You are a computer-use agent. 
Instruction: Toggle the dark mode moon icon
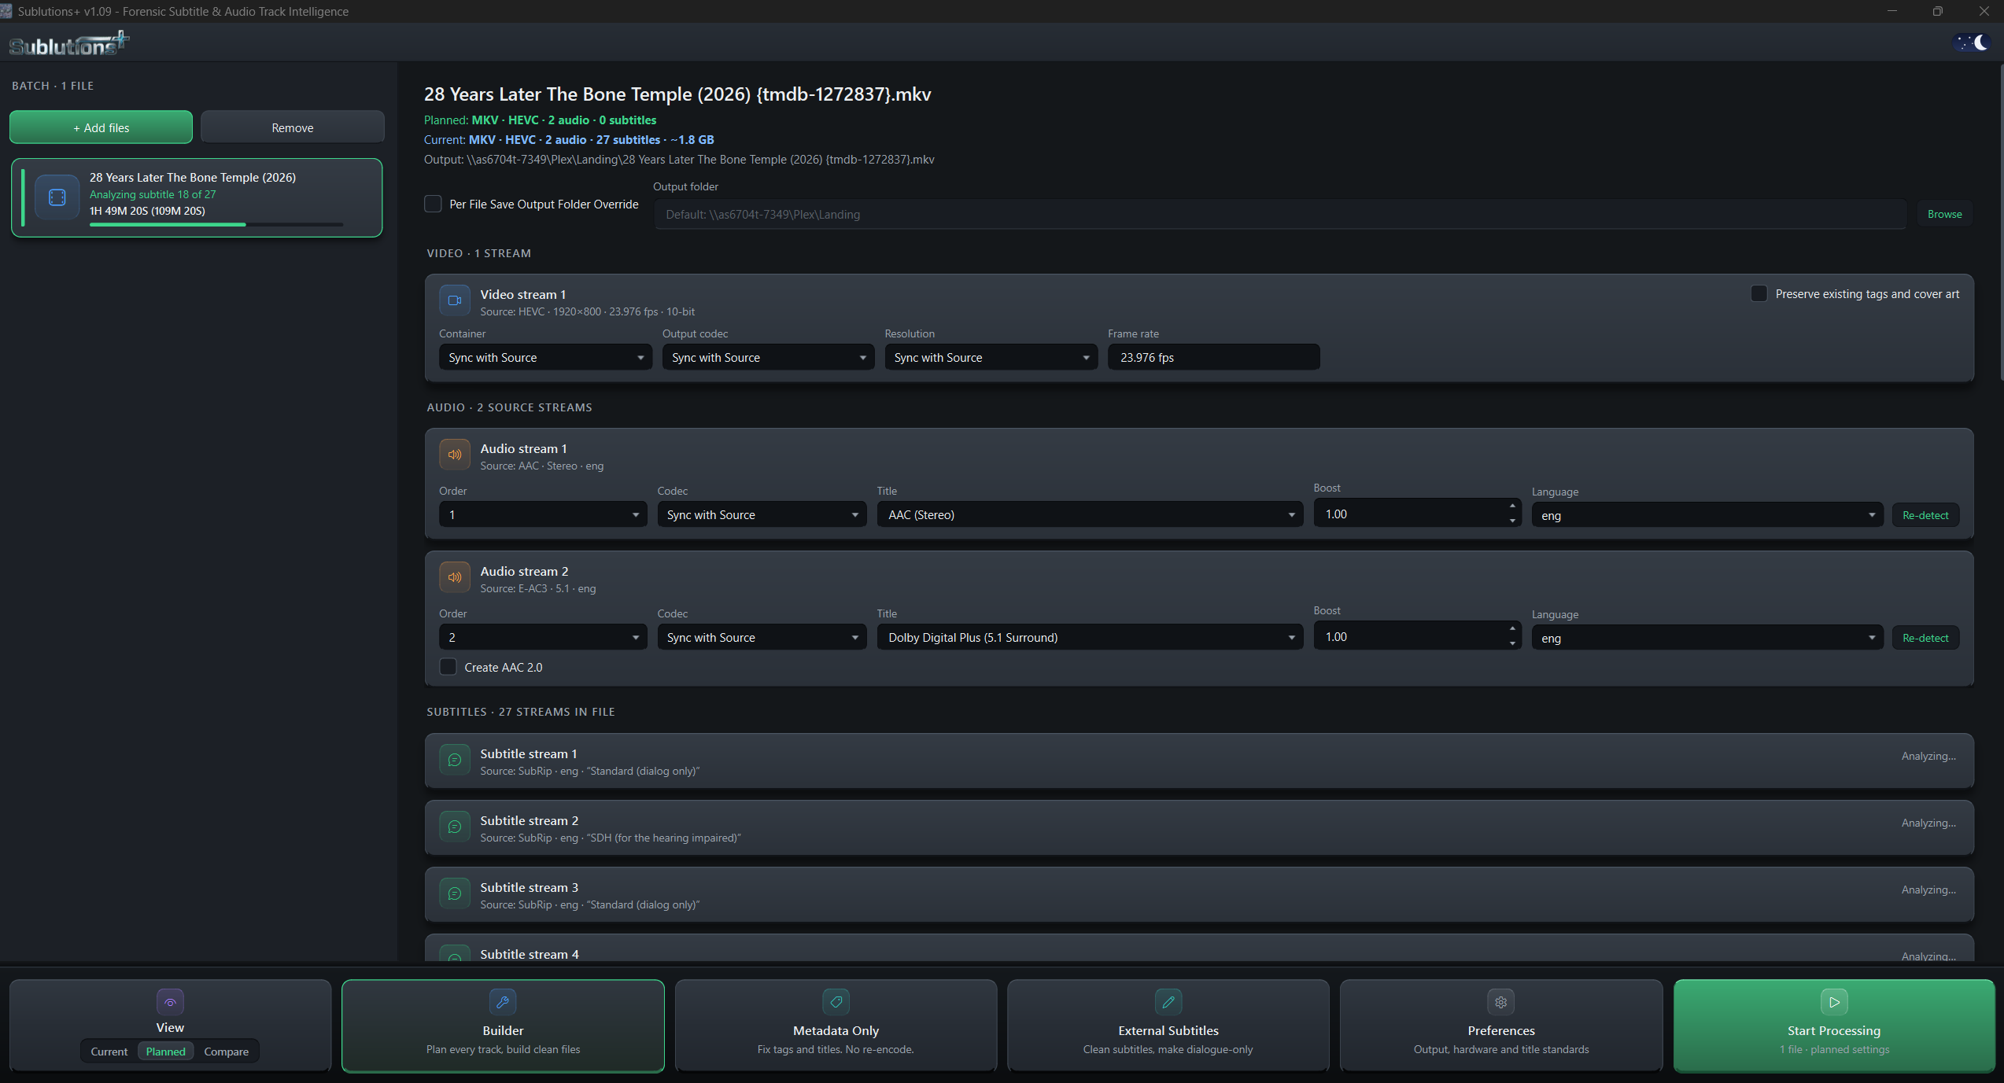point(1973,42)
